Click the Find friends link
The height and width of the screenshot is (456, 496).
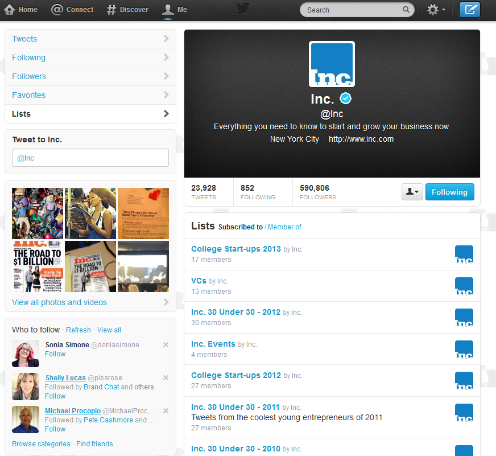pyautogui.click(x=94, y=443)
